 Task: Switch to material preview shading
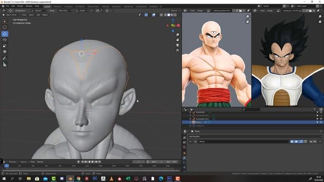point(172,15)
